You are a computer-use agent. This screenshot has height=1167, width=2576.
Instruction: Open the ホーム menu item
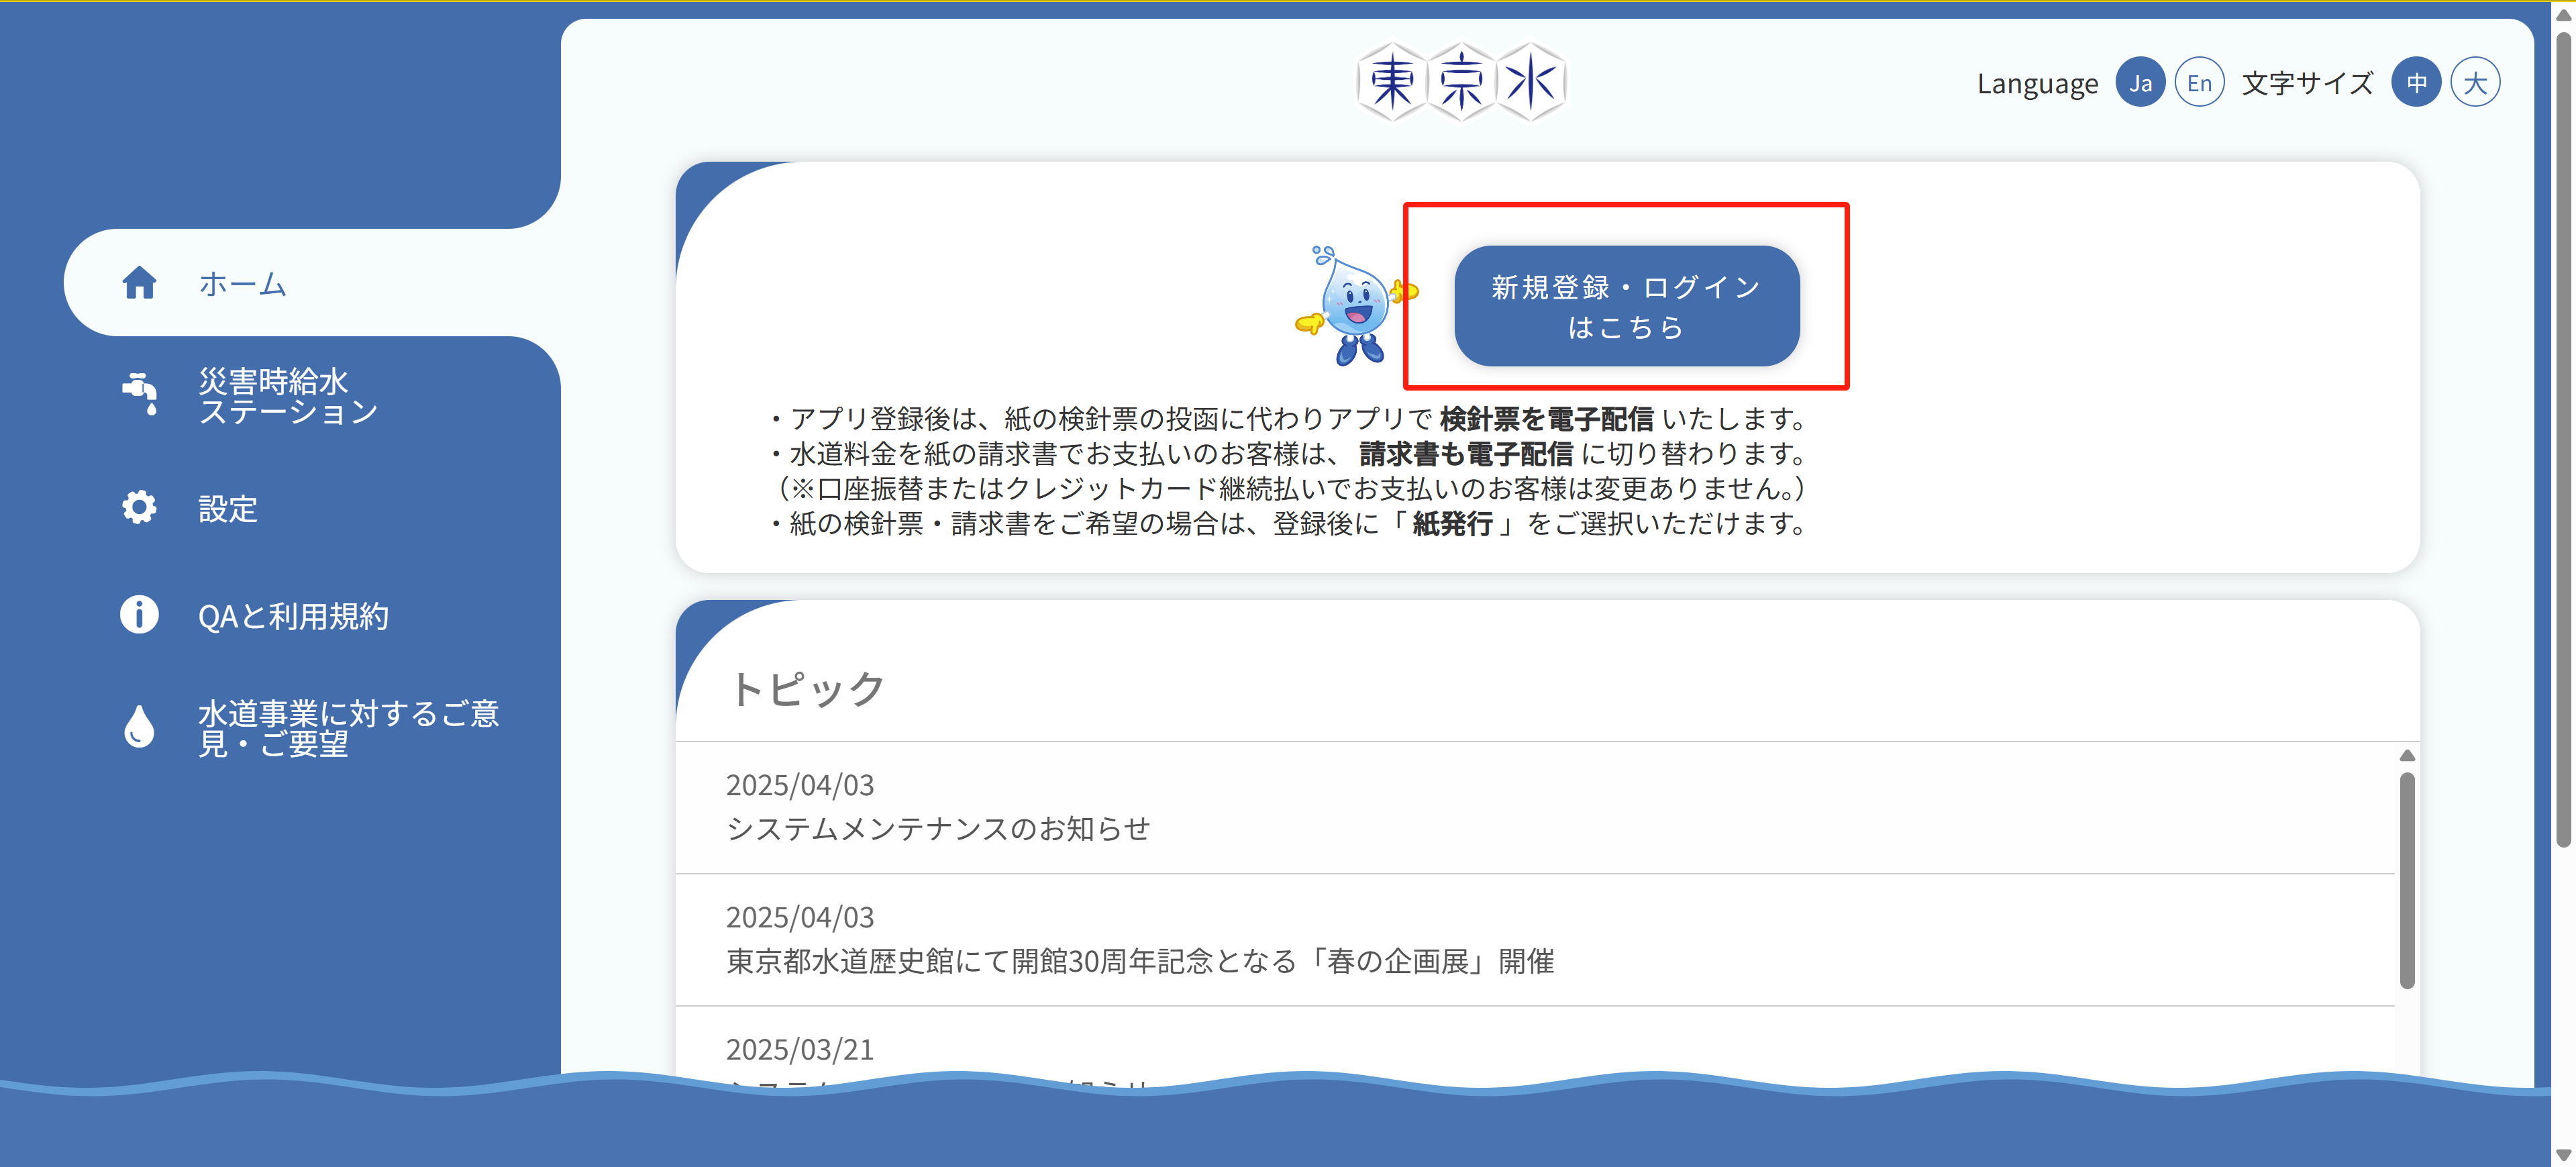243,284
